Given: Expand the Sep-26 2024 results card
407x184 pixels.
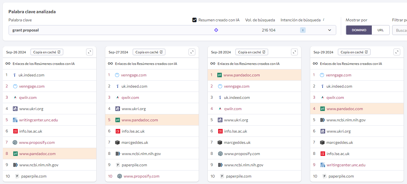Looking at the screenshot, I should pos(90,52).
